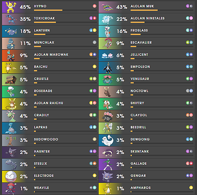Click Sudowoodo's rock type icon
Image resolution: width=197 pixels, height=195 pixels.
coord(94,139)
